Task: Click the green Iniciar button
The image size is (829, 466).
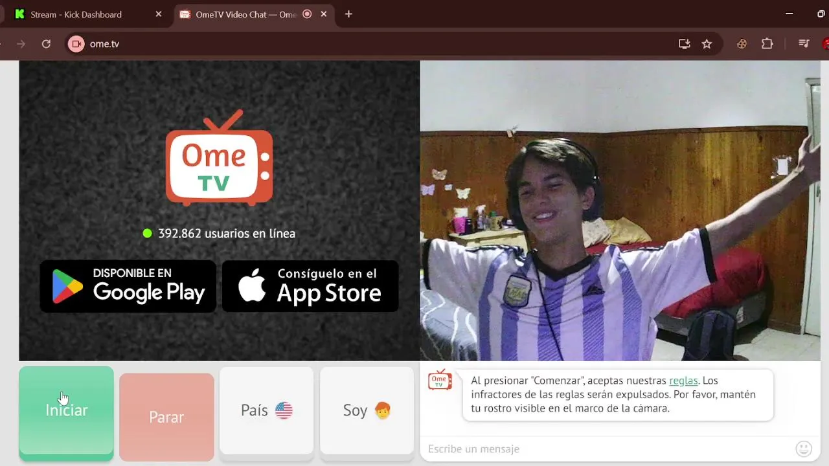Action: tap(66, 413)
